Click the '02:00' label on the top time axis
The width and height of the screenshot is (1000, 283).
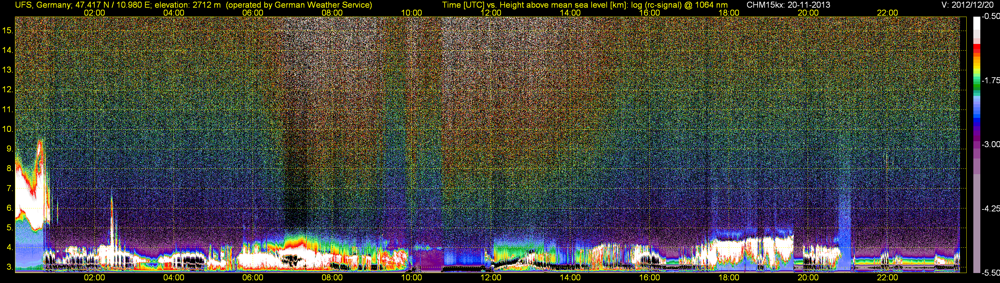(x=94, y=13)
